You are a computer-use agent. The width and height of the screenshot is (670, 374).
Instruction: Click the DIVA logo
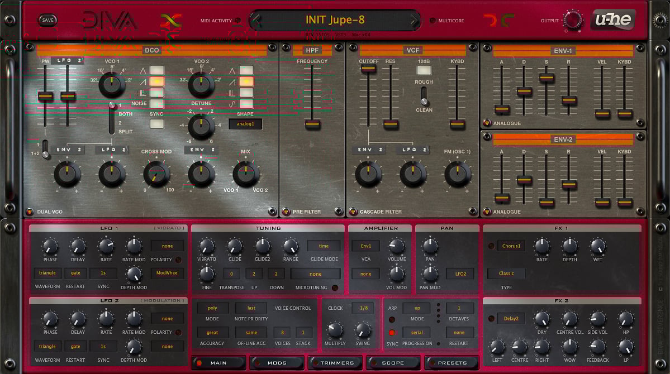(x=110, y=20)
